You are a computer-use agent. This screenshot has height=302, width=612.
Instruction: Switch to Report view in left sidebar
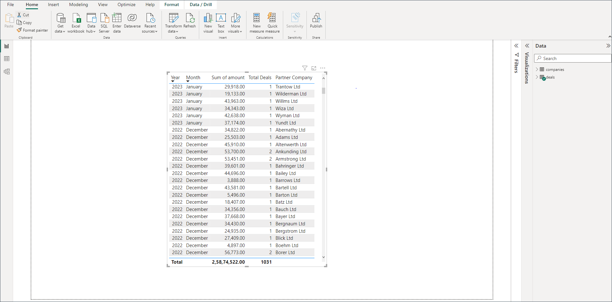click(7, 46)
